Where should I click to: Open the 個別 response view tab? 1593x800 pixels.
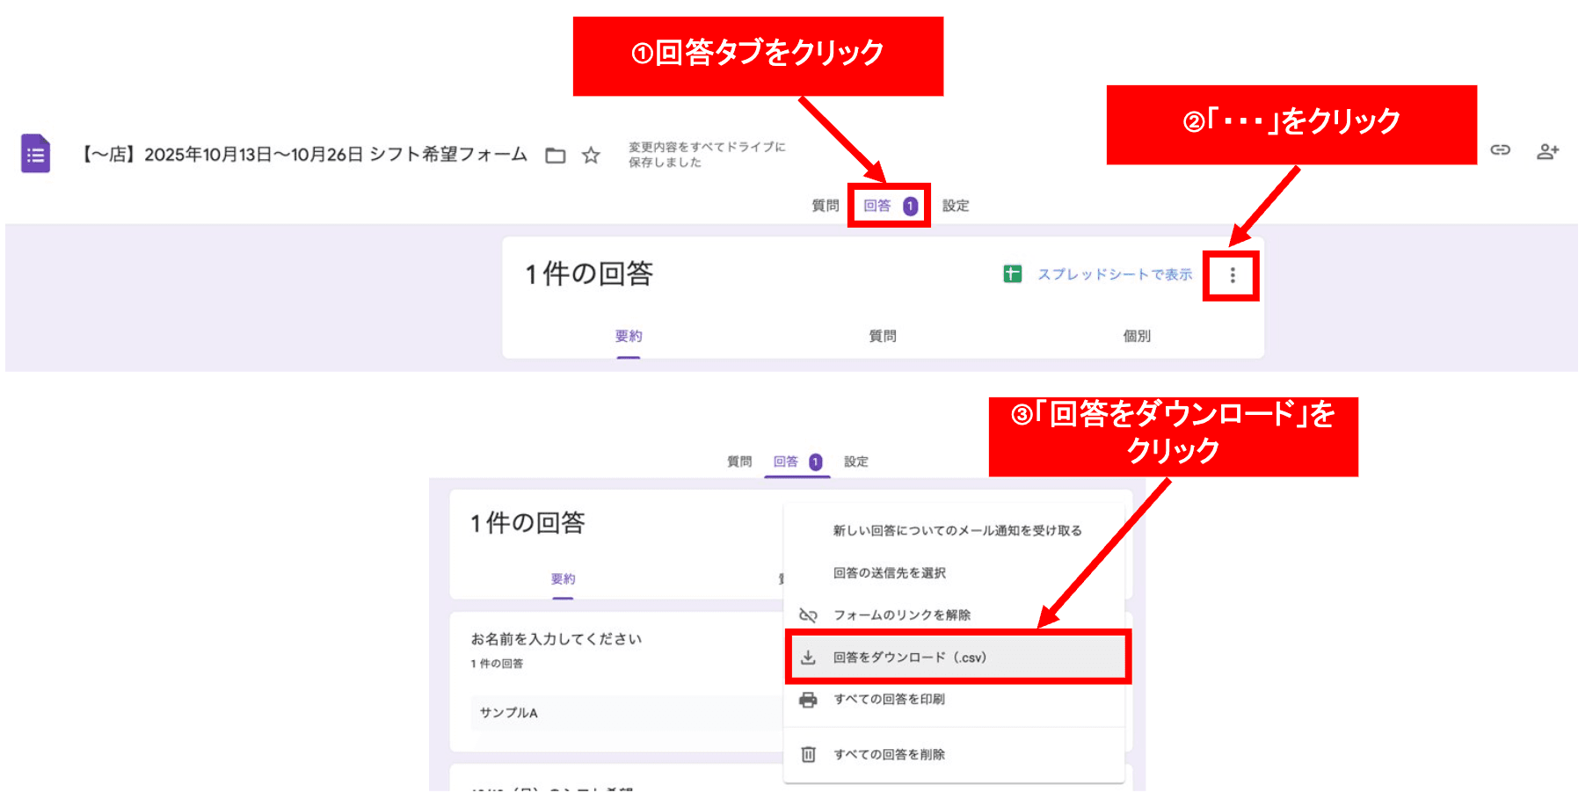pyautogui.click(x=1138, y=335)
